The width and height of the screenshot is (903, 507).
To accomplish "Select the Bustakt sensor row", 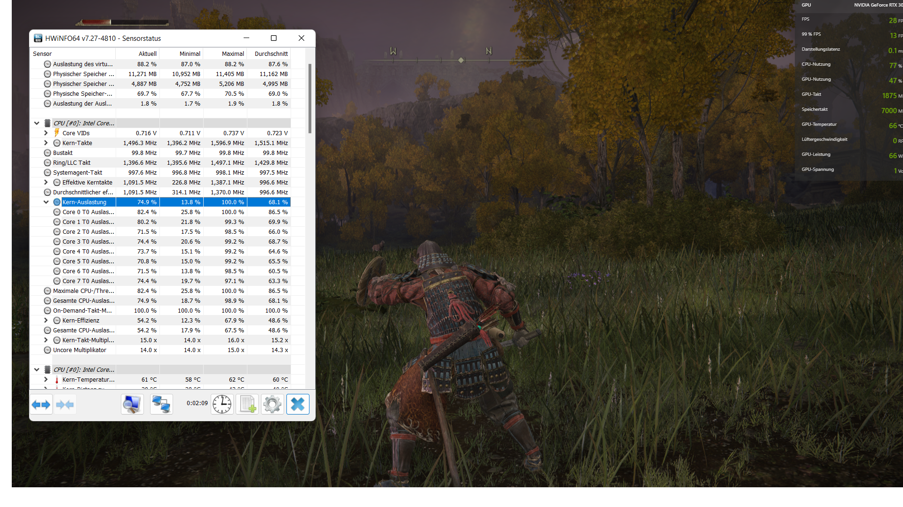I will 63,153.
